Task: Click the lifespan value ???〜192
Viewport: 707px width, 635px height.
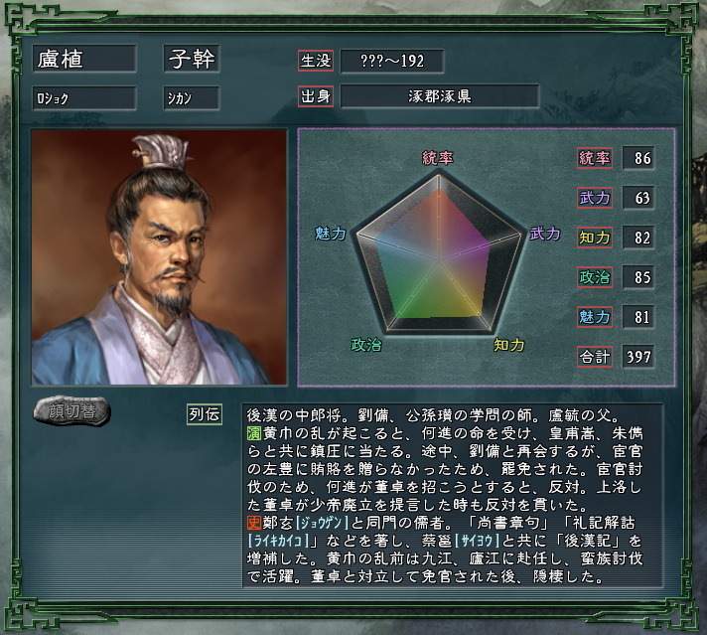Action: click(x=392, y=61)
